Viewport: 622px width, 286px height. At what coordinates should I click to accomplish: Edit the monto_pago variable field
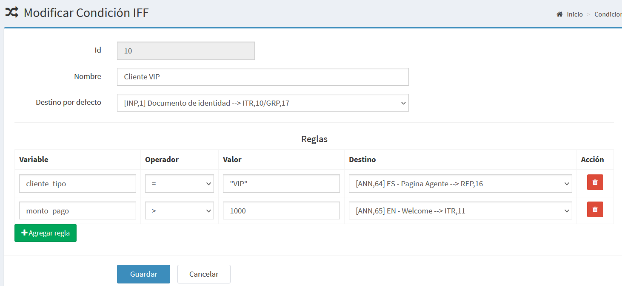click(77, 210)
